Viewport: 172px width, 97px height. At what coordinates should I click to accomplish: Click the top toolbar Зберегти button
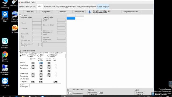point(63,12)
